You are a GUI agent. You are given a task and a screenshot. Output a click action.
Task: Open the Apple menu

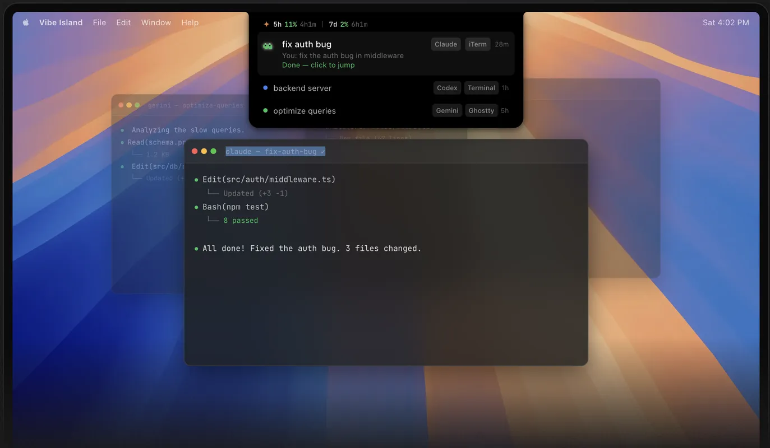coord(26,22)
